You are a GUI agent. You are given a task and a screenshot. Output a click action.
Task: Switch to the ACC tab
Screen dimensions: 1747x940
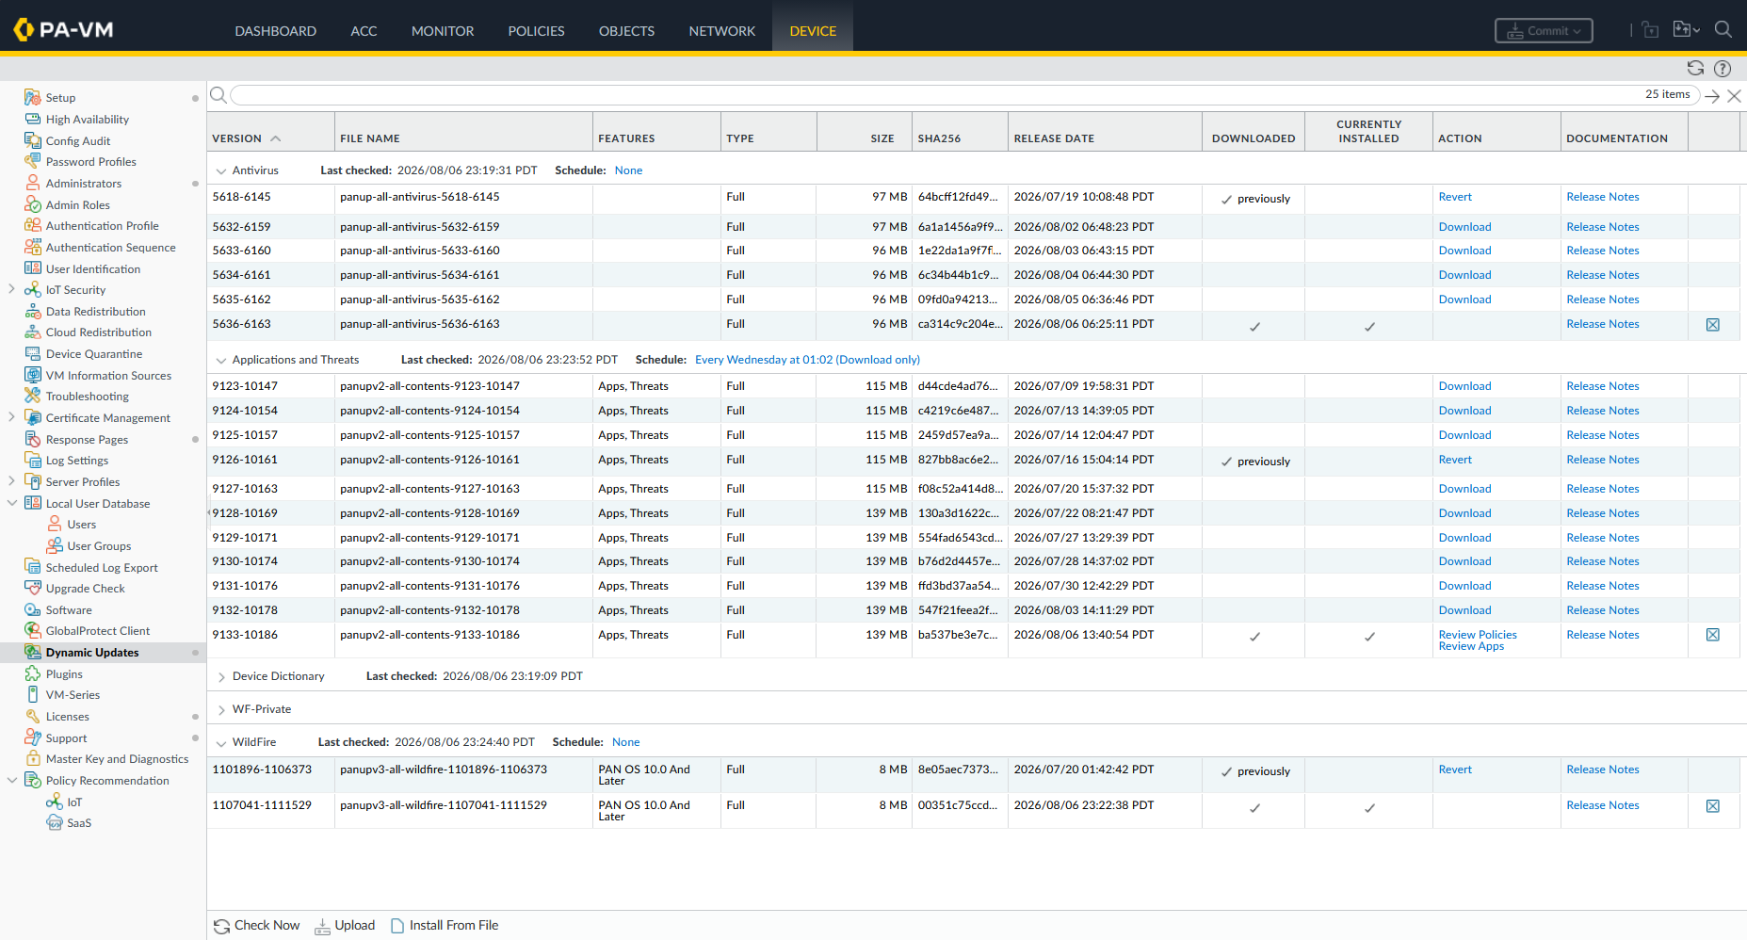click(x=364, y=31)
